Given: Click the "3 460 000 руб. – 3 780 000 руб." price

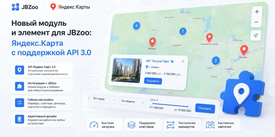Looking at the screenshot, I should pos(163,74).
